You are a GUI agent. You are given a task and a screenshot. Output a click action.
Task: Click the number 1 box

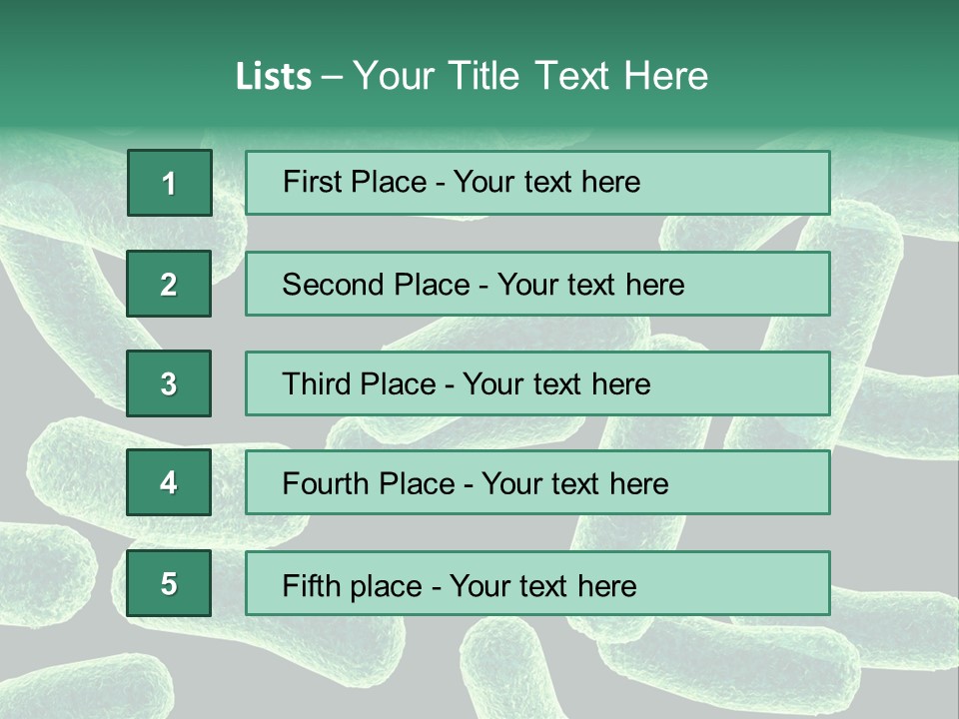pyautogui.click(x=170, y=183)
